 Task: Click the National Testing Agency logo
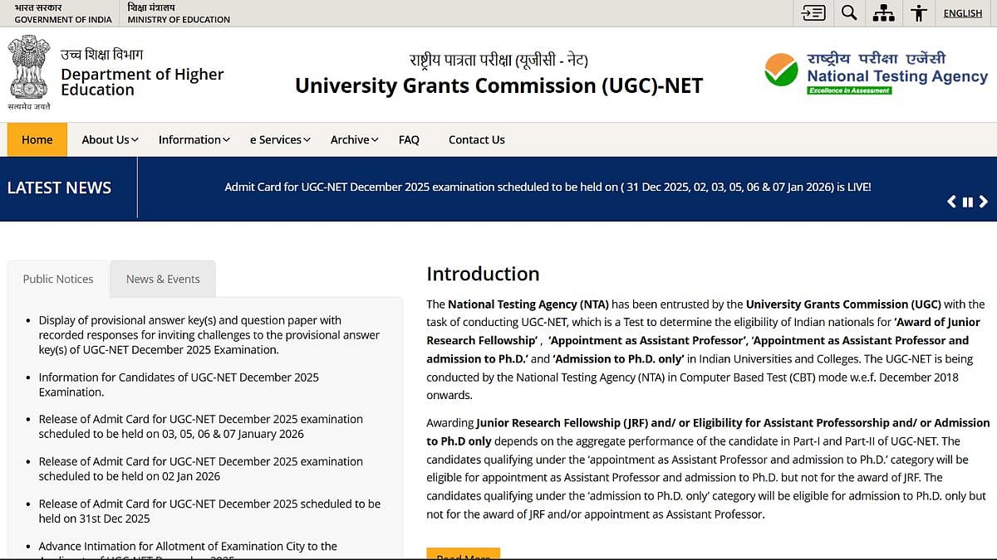click(x=875, y=72)
